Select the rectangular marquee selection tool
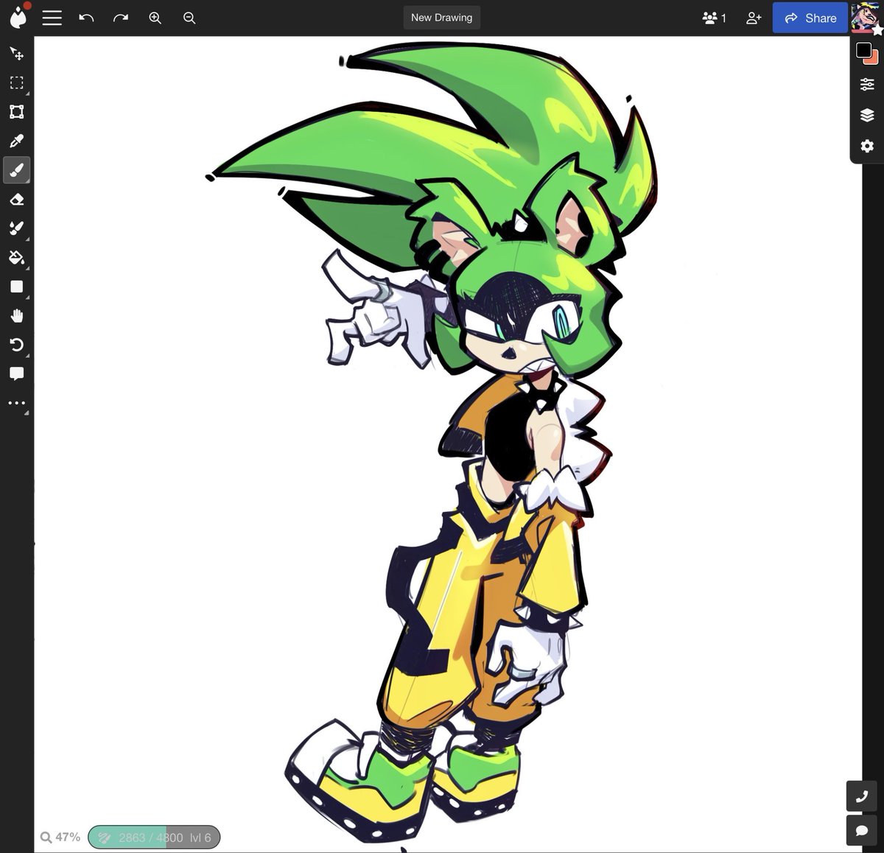Screen dimensions: 884x853 (x=16, y=83)
